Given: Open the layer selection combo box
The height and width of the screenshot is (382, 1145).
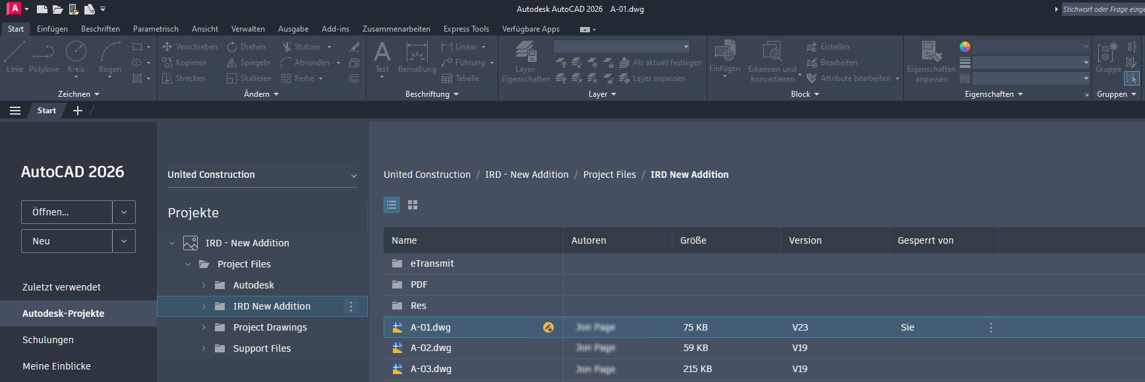Looking at the screenshot, I should pyautogui.click(x=622, y=47).
